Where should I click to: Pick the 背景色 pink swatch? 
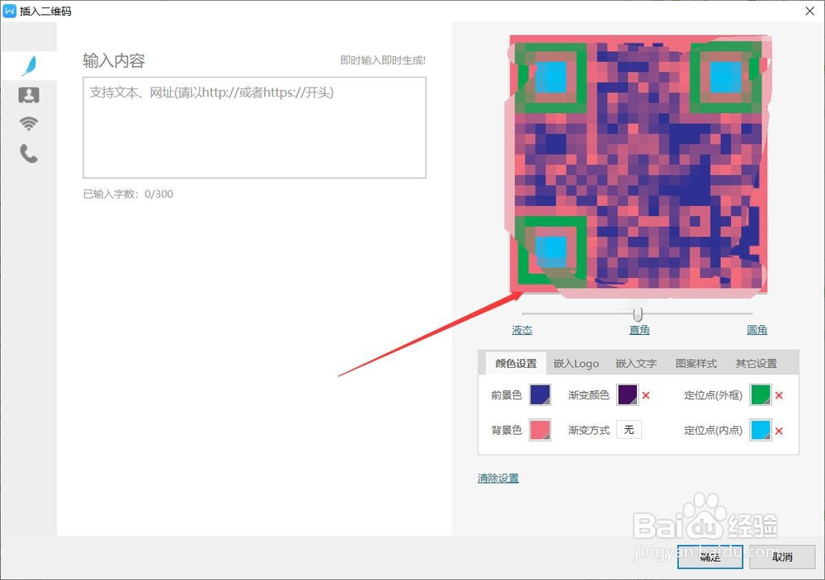(540, 430)
